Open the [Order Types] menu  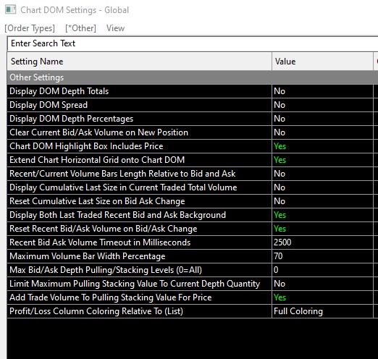click(x=30, y=28)
